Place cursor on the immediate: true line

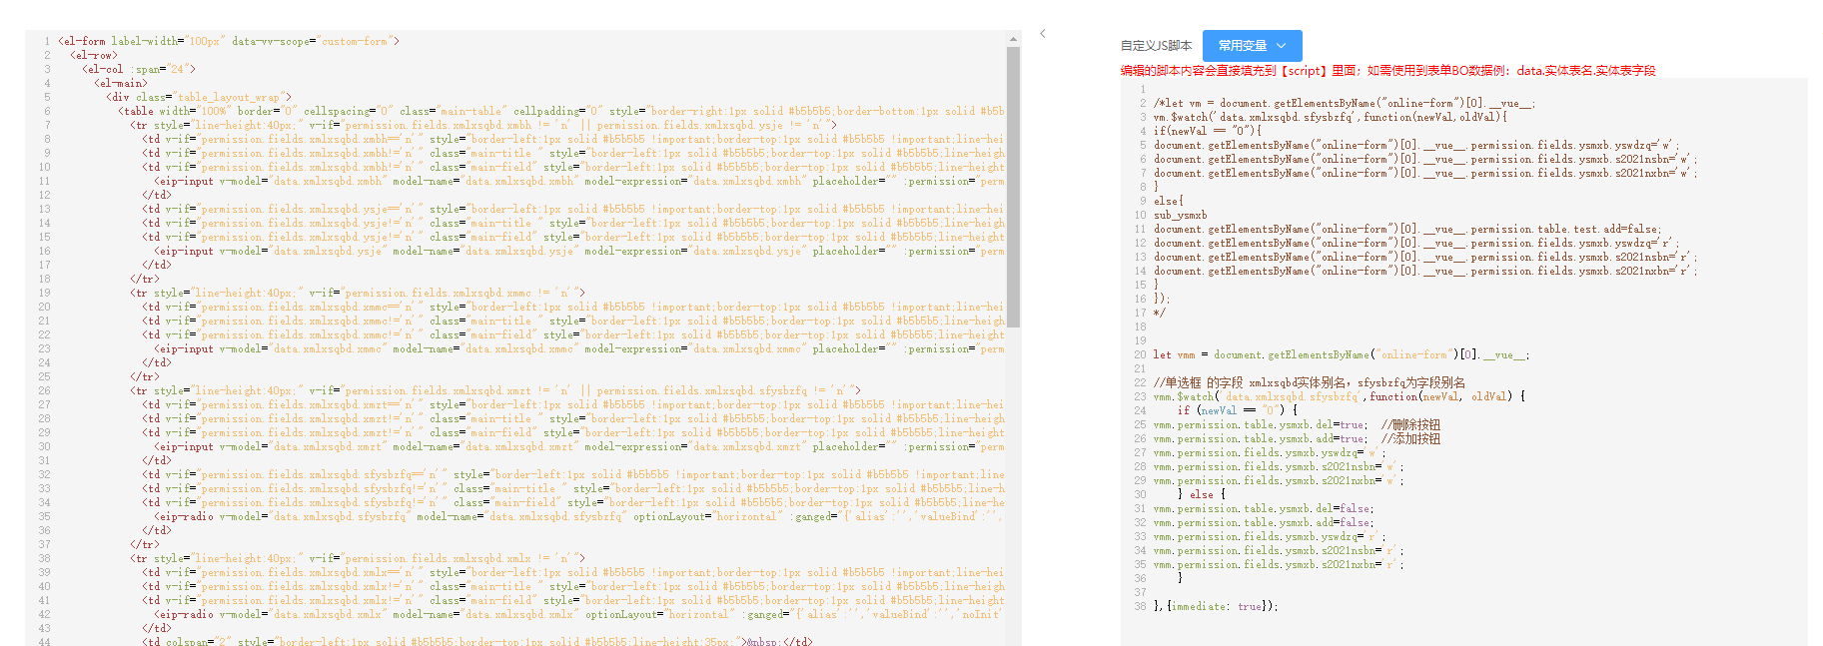click(x=1216, y=607)
